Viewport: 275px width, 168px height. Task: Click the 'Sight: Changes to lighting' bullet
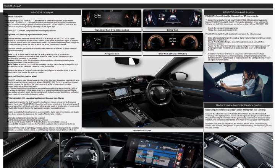coord(239,39)
